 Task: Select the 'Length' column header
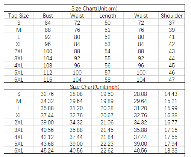[108, 15]
